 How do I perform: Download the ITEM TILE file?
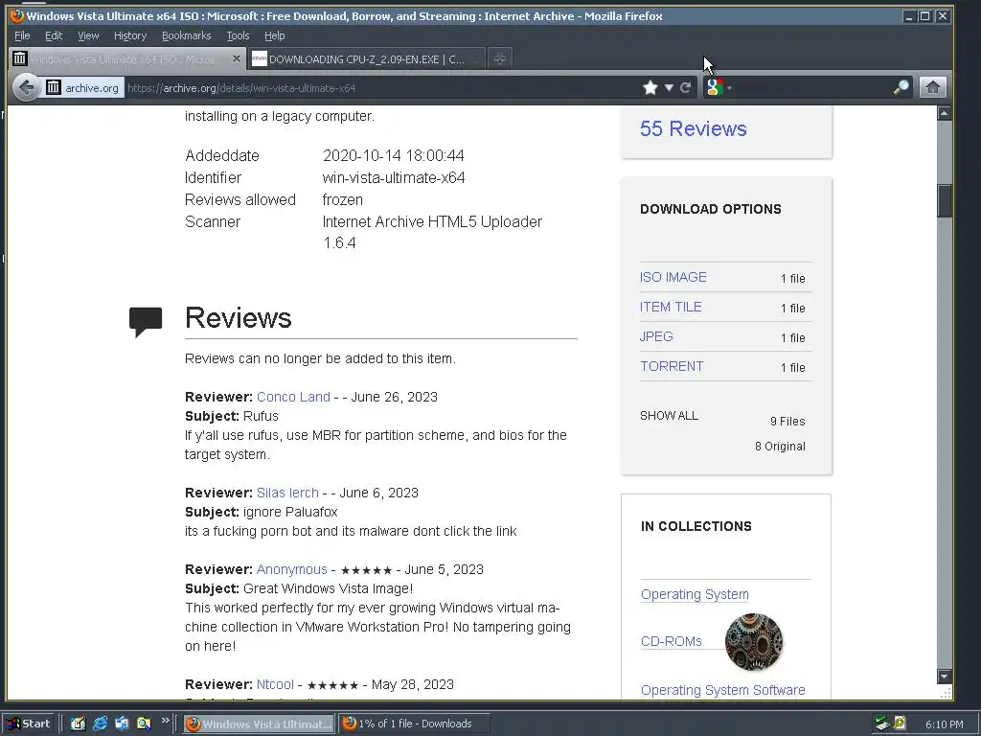coord(670,307)
